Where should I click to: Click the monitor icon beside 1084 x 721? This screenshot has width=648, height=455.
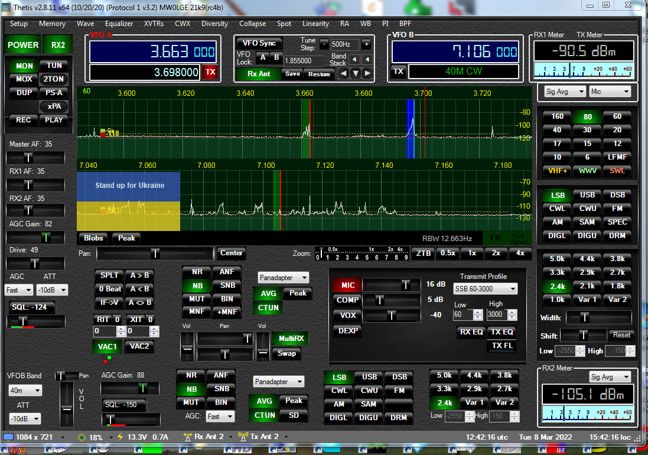8,437
